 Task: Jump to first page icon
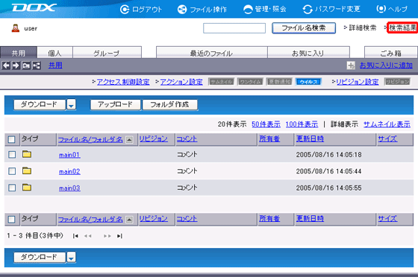(x=75, y=236)
